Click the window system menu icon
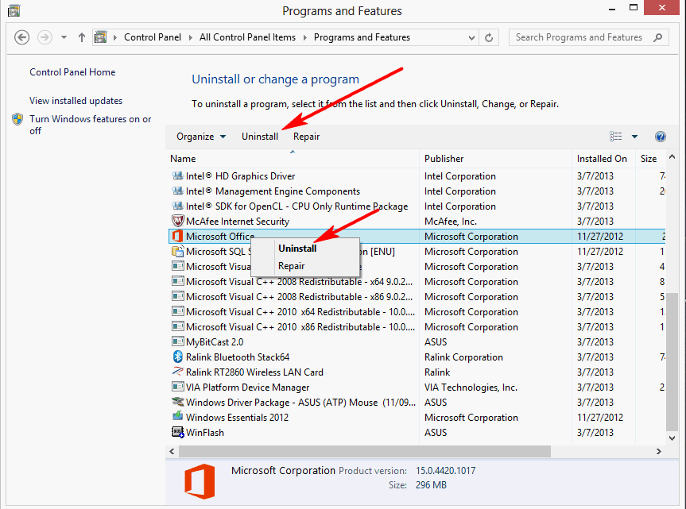Viewport: 686px width, 509px height. tap(14, 10)
